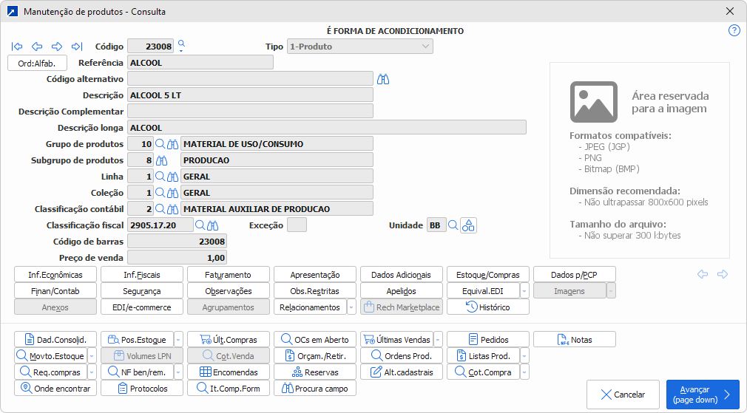Click binoculars beside Subgrupo de produtos
This screenshot has width=747, height=413.
coord(172,160)
